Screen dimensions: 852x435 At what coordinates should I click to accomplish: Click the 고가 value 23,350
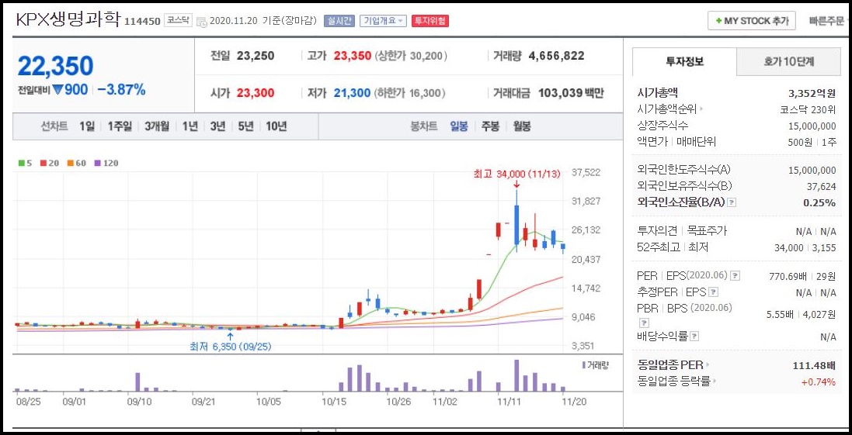352,55
